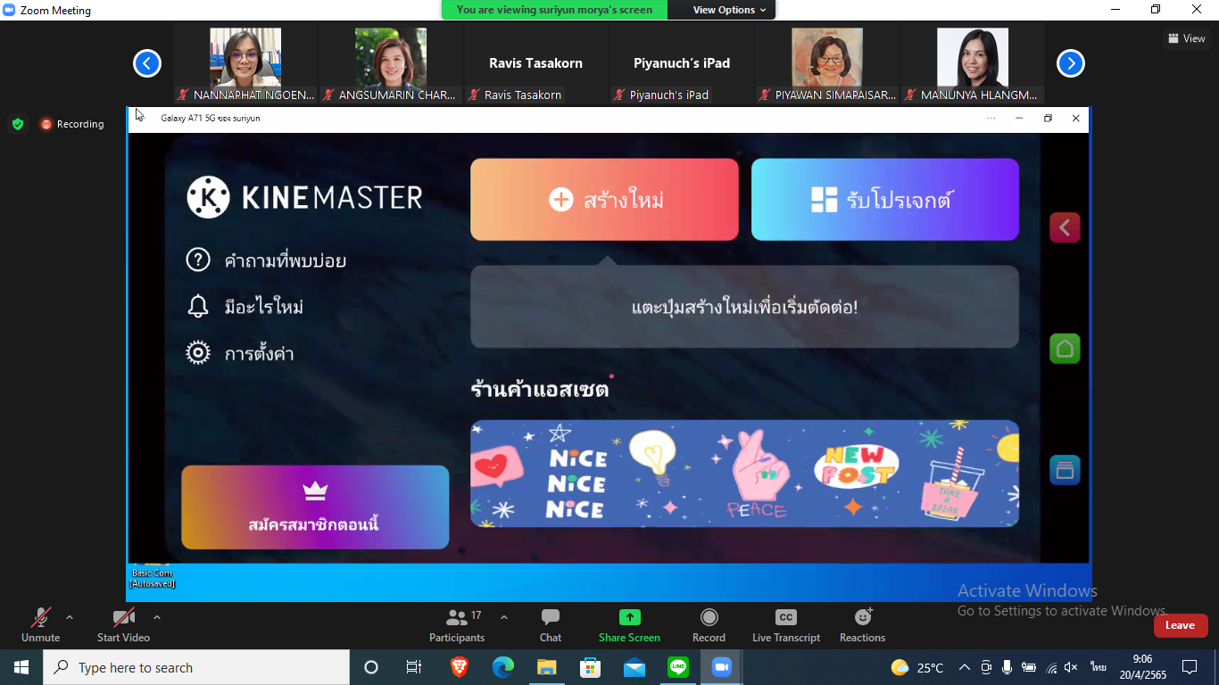Open the View layout menu
Viewport: 1219px width, 685px height.
pyautogui.click(x=1187, y=38)
